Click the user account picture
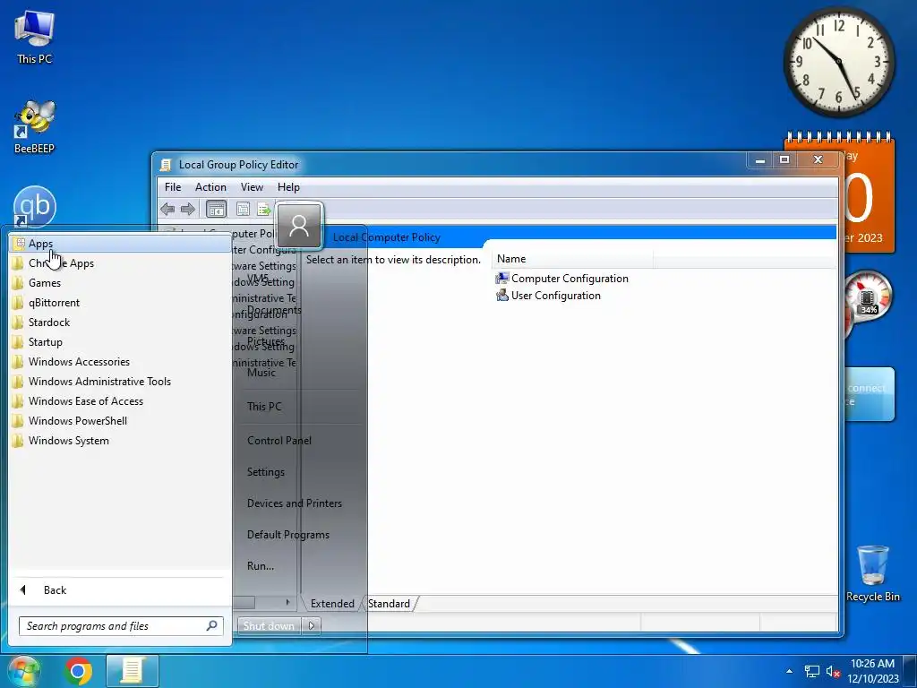Image resolution: width=917 pixels, height=688 pixels. (299, 225)
